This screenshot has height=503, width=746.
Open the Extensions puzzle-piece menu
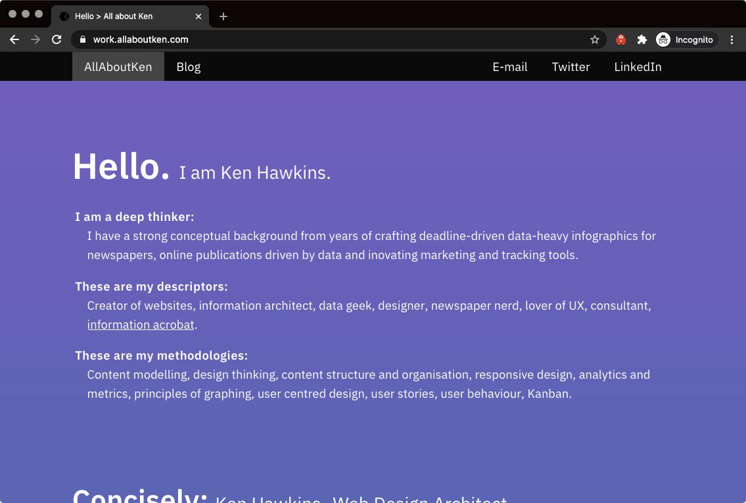[642, 39]
